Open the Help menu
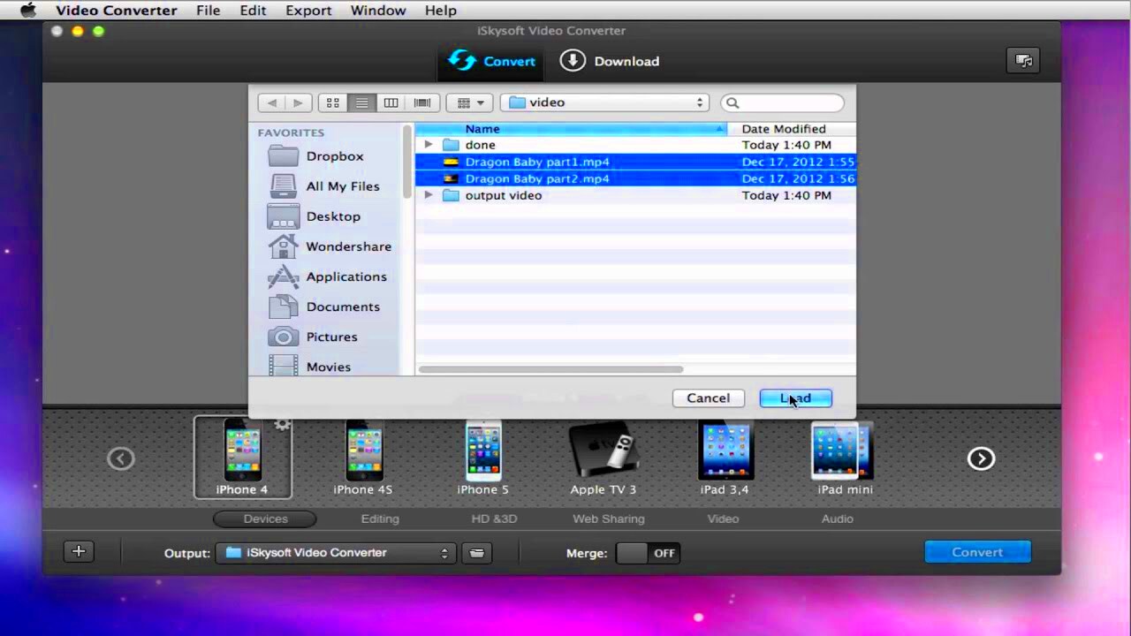 click(x=440, y=11)
